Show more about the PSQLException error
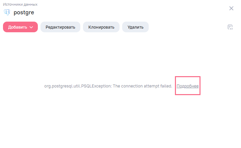This screenshot has height=148, width=241. click(188, 86)
